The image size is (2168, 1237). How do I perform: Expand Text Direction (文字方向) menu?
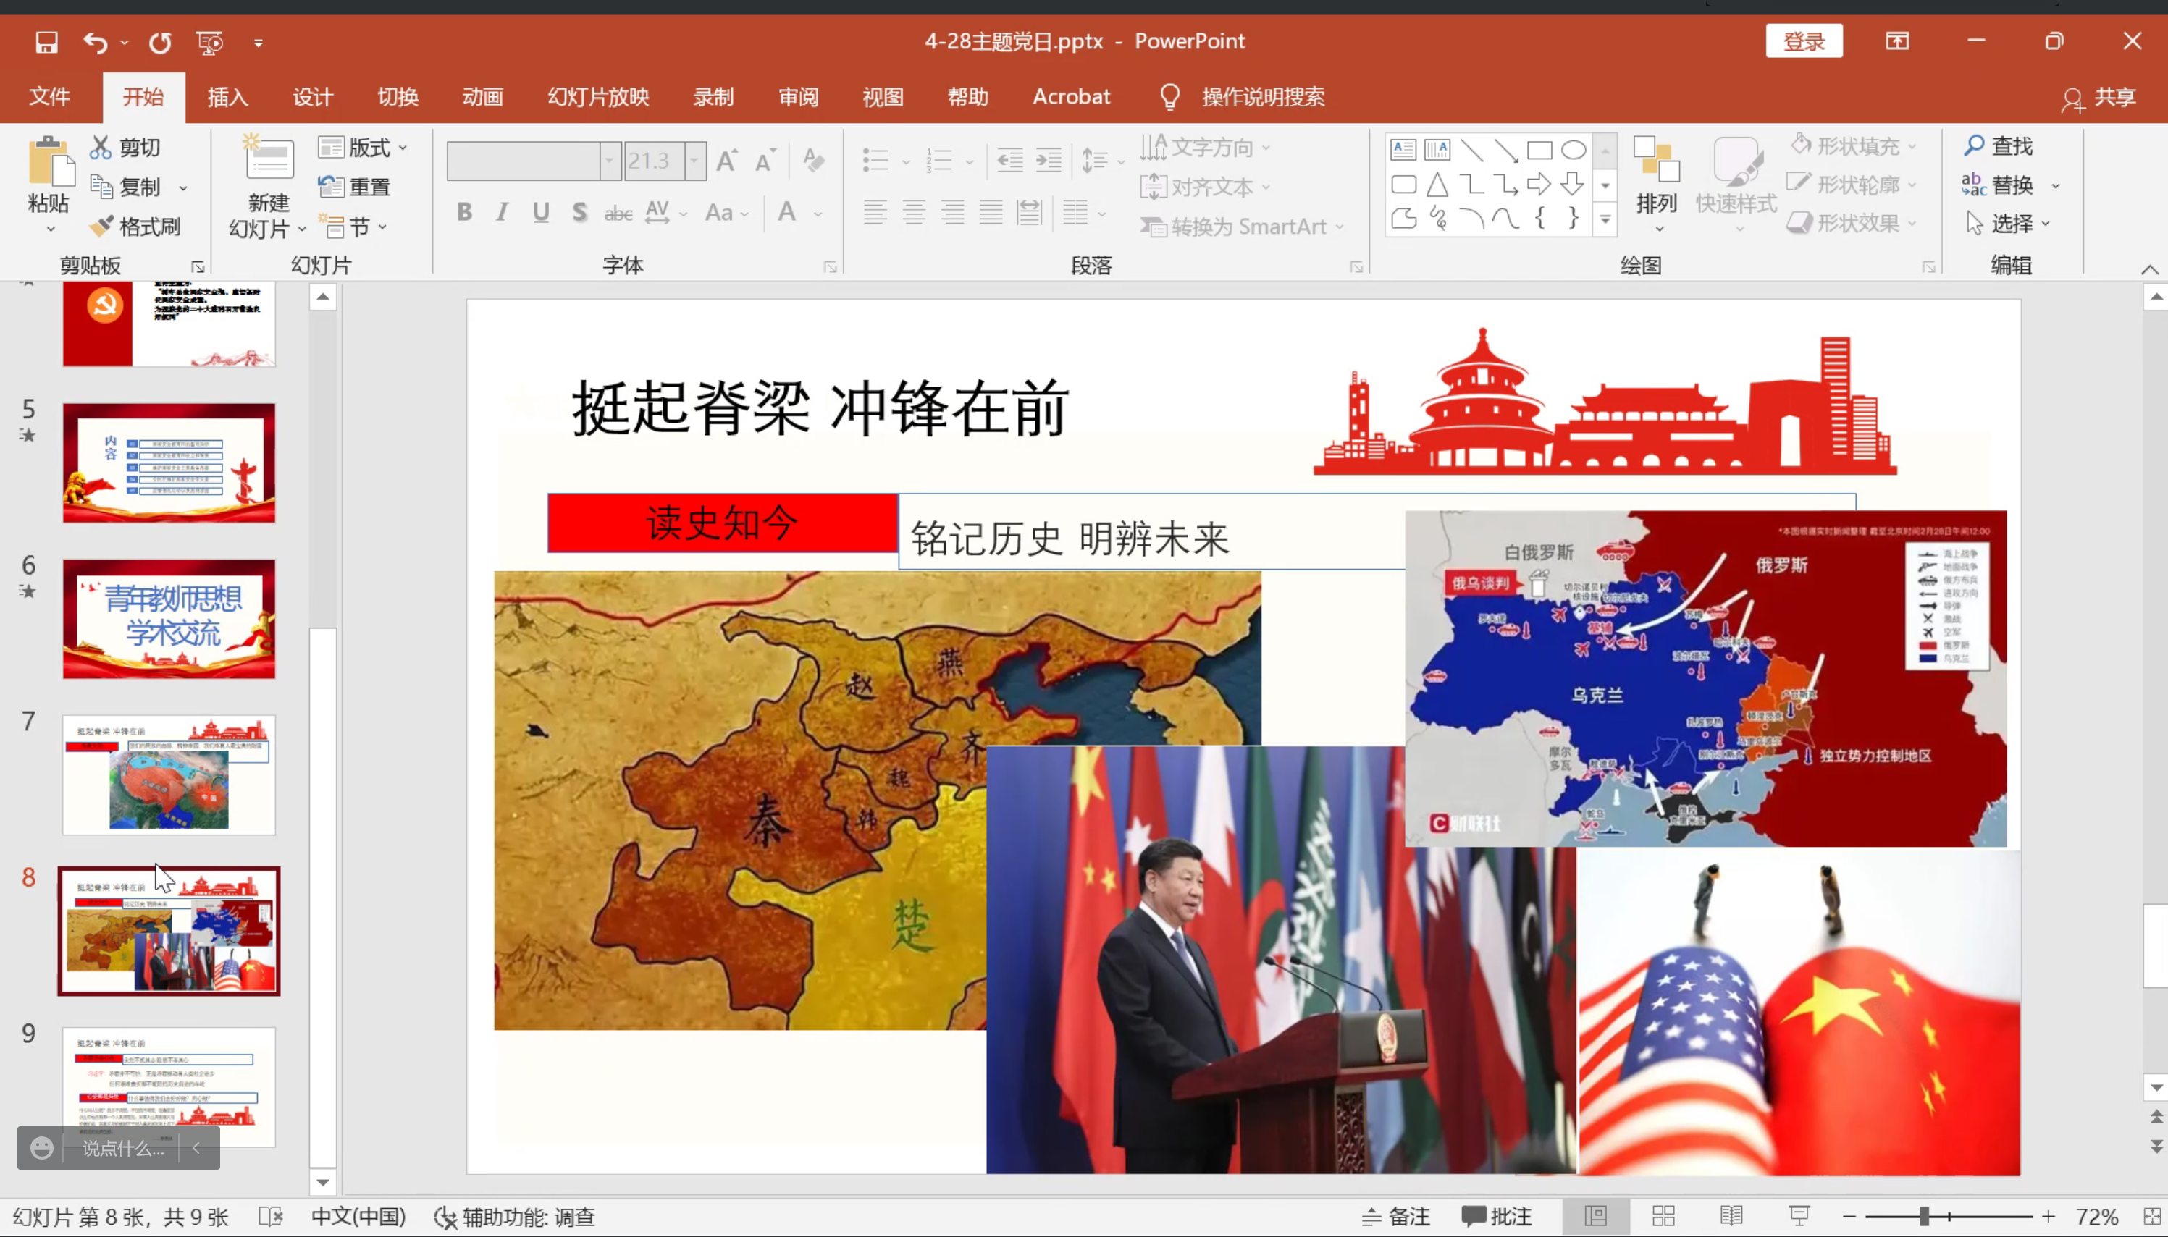click(1205, 147)
